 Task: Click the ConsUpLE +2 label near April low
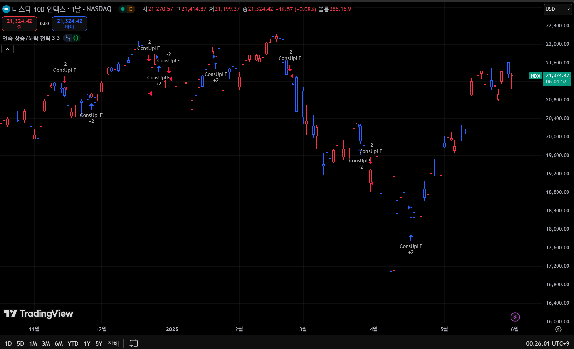(x=411, y=249)
